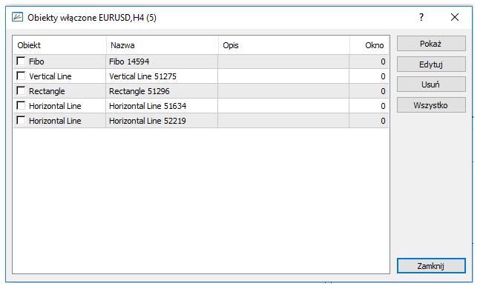Click the Opis column header
Viewport: 483px width, 289px height.
(284, 45)
